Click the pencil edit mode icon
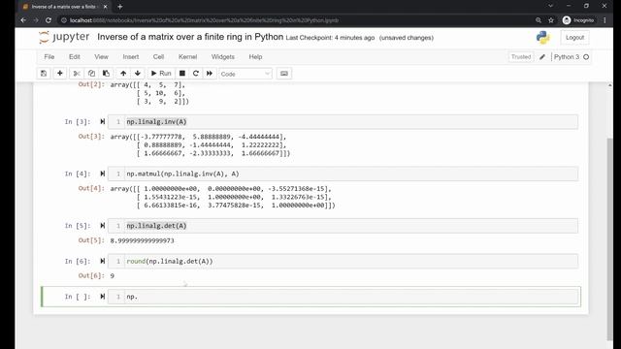Screen dimensions: 621x349 [x=542, y=57]
